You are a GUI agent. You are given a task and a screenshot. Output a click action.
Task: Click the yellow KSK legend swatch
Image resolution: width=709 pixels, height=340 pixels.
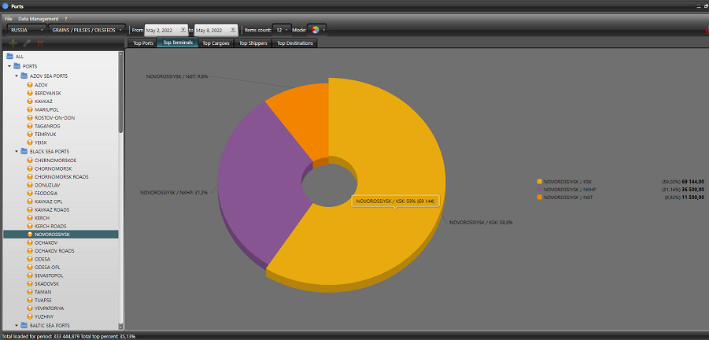(539, 181)
